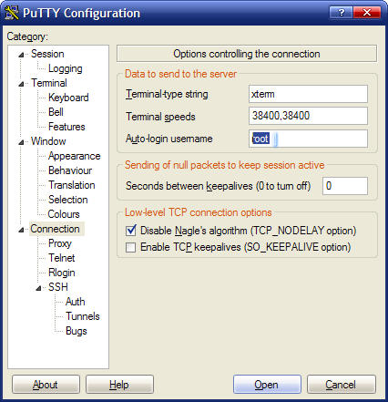Open Features settings

pos(66,127)
